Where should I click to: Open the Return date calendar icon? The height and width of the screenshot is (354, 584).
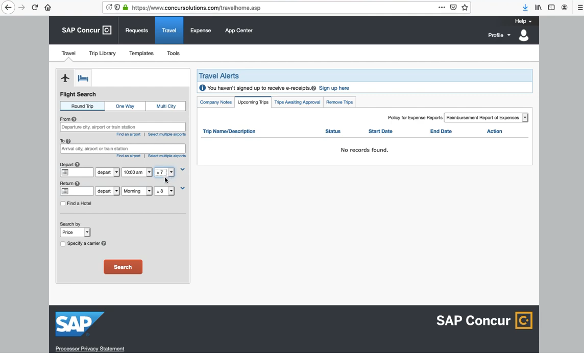[x=65, y=191]
